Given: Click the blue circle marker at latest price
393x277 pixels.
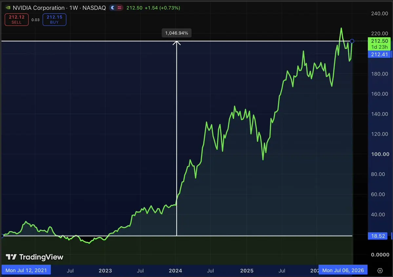Looking at the screenshot, I should point(352,41).
